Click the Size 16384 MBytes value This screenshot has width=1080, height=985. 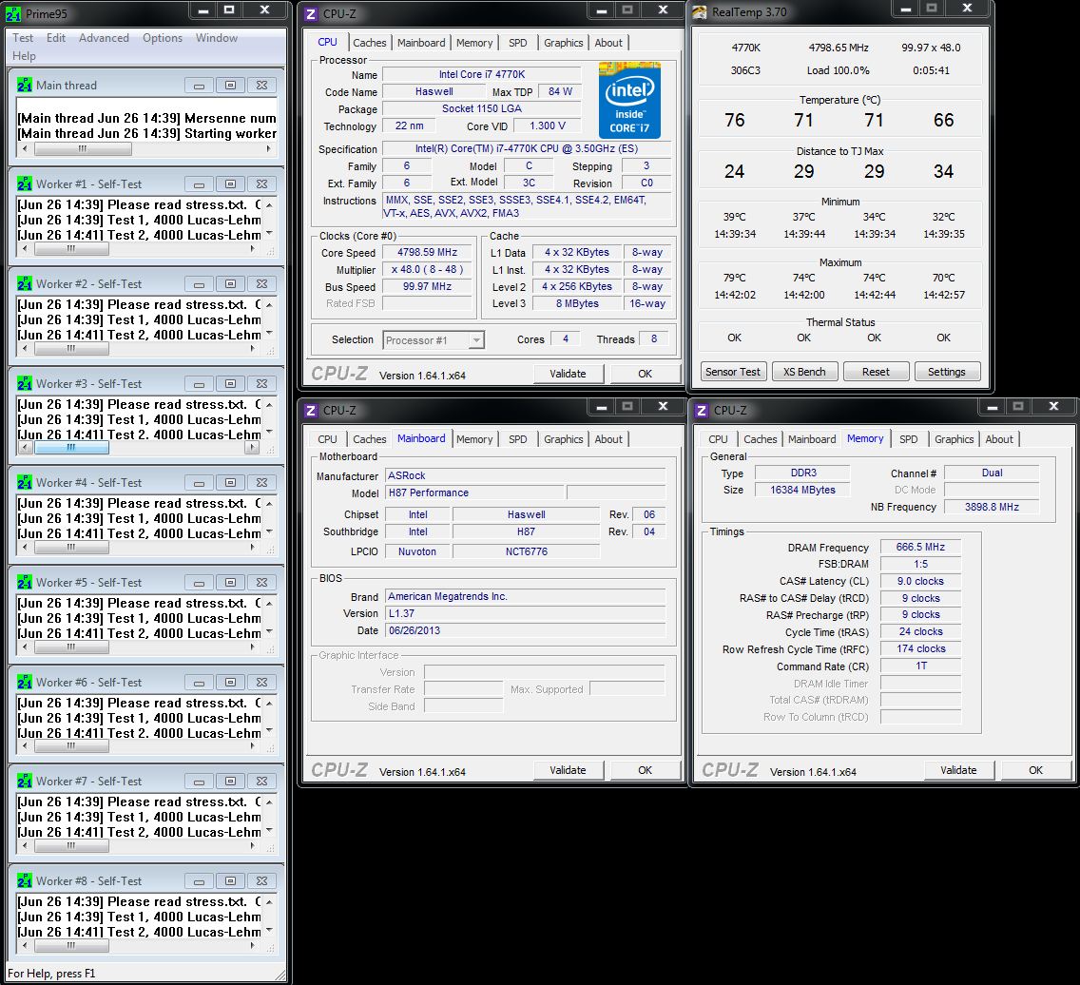click(802, 490)
